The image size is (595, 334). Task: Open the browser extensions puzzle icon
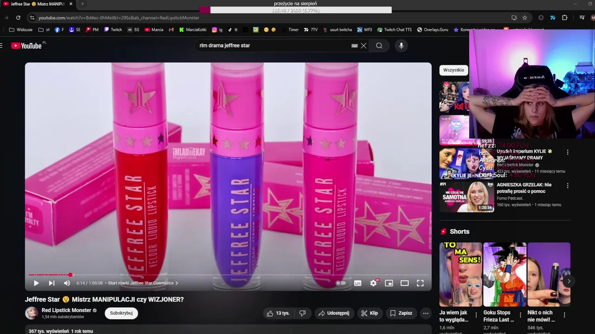tap(565, 18)
